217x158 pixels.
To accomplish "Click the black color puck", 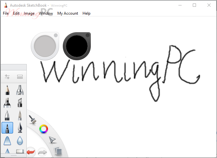I will tap(77, 46).
